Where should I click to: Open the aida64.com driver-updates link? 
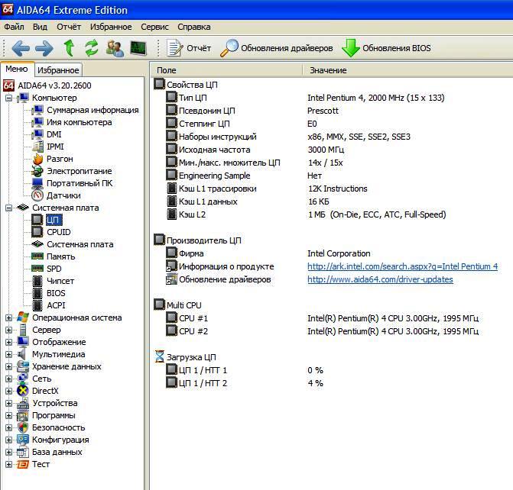tap(380, 279)
